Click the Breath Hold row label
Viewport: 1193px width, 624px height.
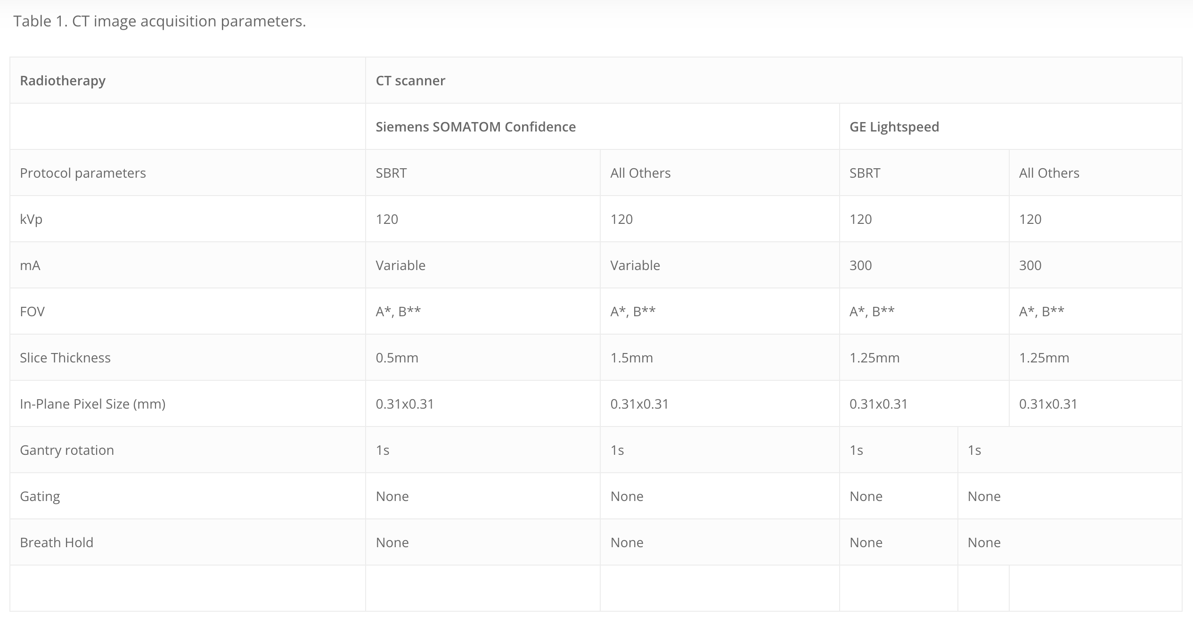click(x=57, y=542)
